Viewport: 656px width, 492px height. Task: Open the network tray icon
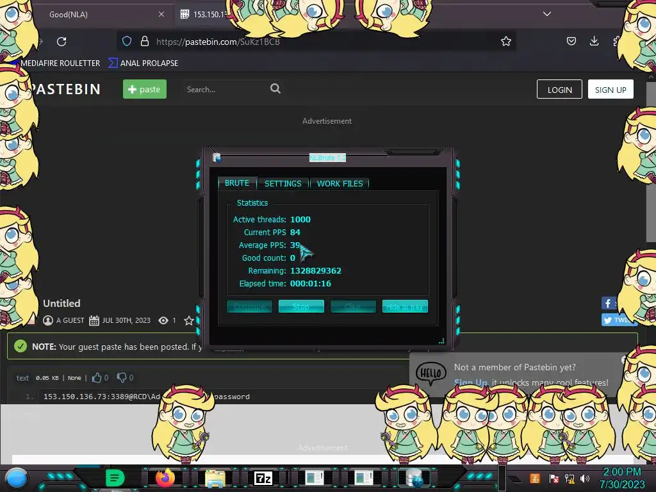pos(570,478)
